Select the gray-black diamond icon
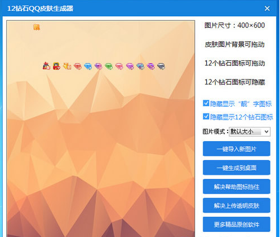This screenshot has height=237, width=280. (x=161, y=67)
